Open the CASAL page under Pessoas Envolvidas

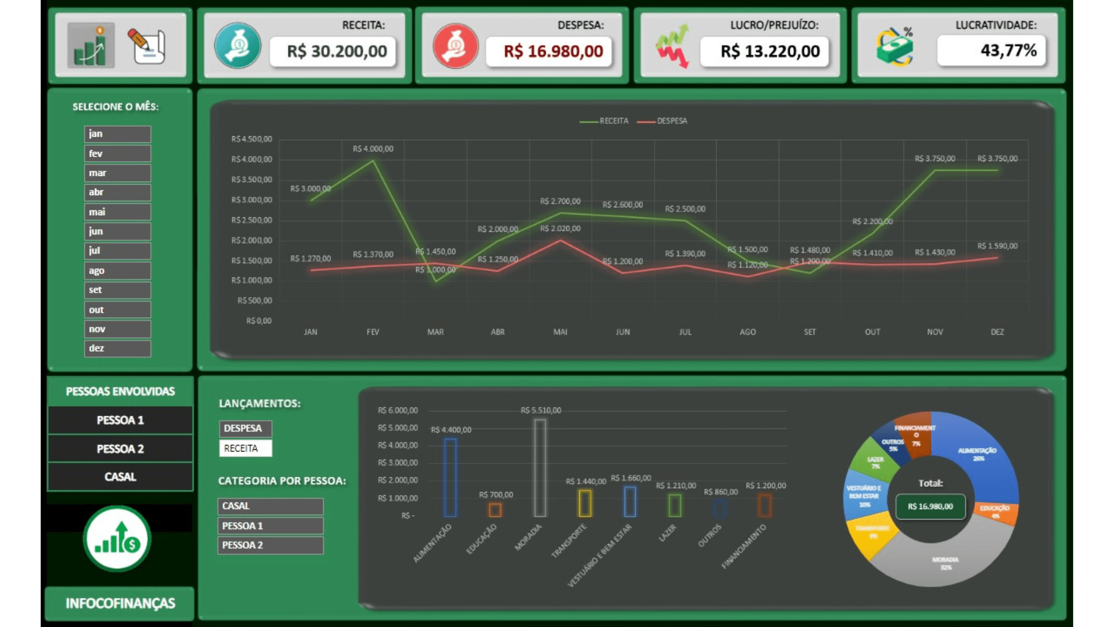[120, 477]
